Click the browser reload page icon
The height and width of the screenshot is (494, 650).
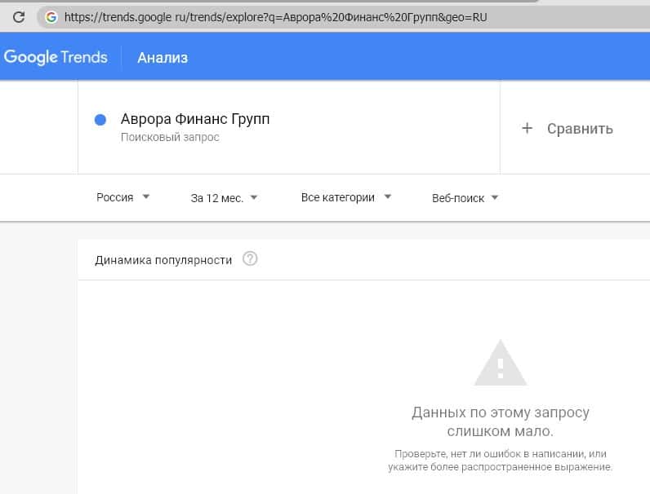pos(18,16)
